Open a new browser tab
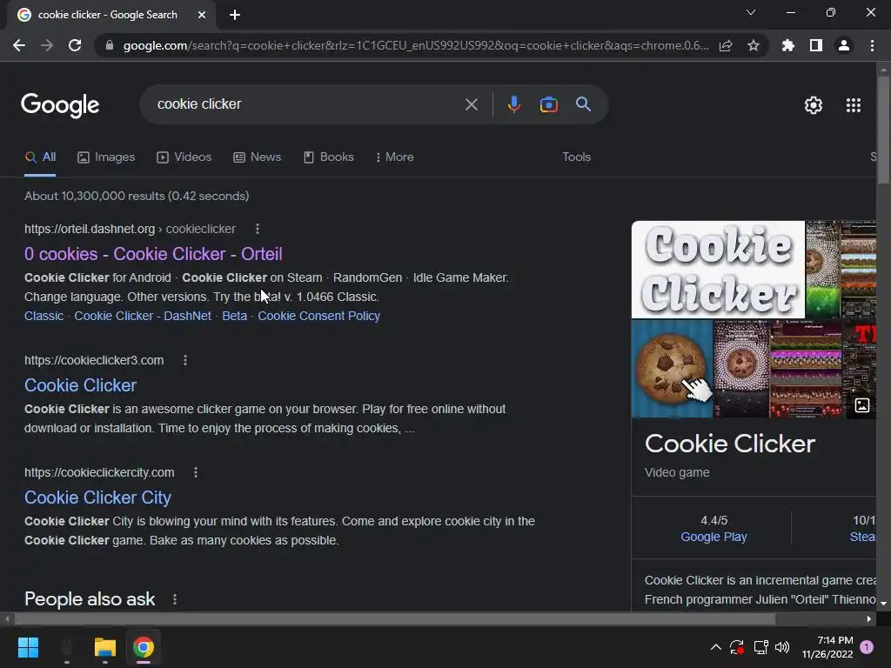Viewport: 891px width, 668px height. pos(235,15)
